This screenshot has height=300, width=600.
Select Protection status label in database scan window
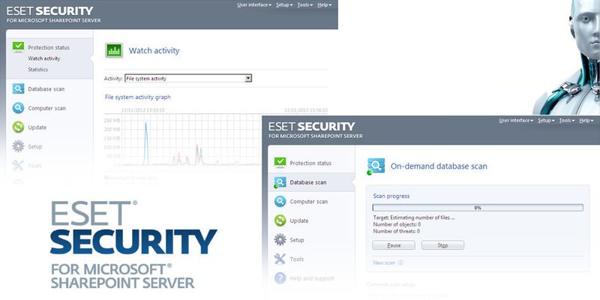tap(310, 163)
